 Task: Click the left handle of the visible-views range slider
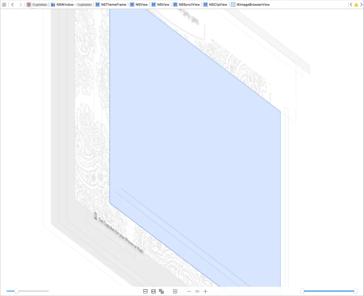pos(302,291)
